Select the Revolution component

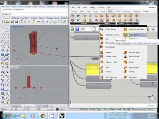(x=131, y=77)
